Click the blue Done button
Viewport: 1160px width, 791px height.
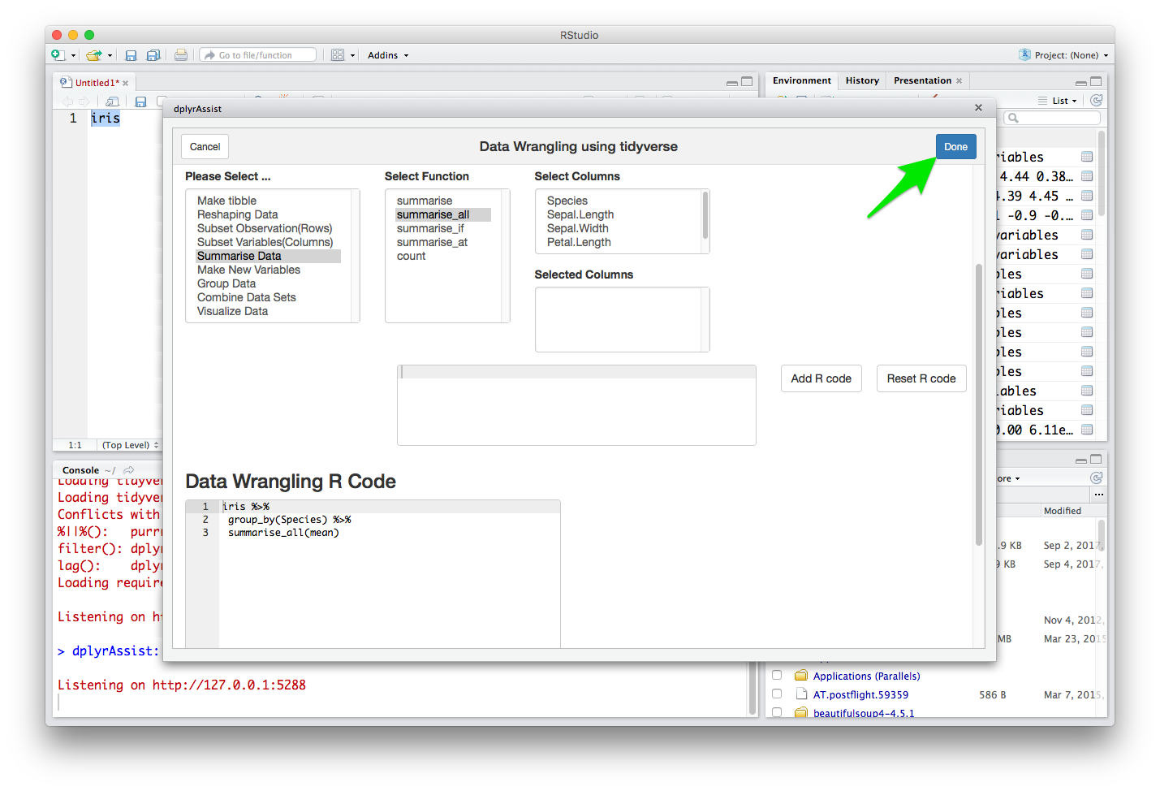click(955, 147)
